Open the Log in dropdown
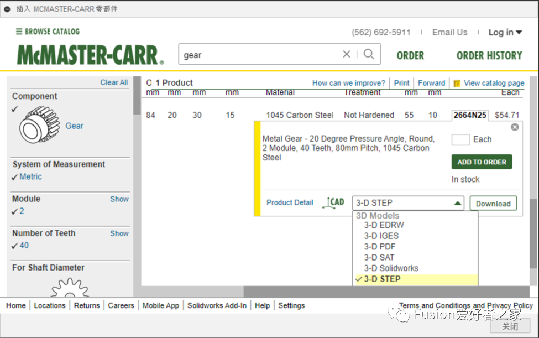This screenshot has width=539, height=338. pos(505,32)
